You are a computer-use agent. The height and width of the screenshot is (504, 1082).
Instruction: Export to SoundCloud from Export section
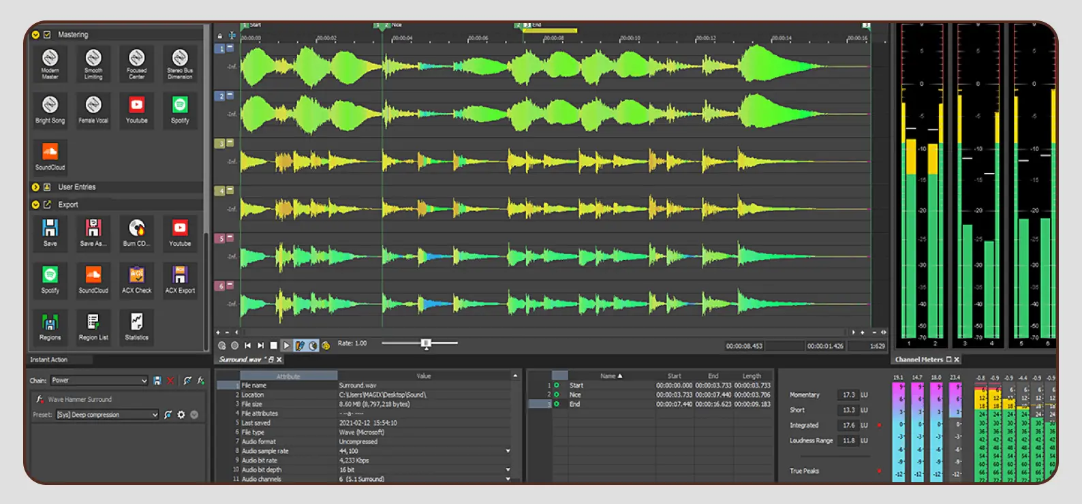click(93, 280)
